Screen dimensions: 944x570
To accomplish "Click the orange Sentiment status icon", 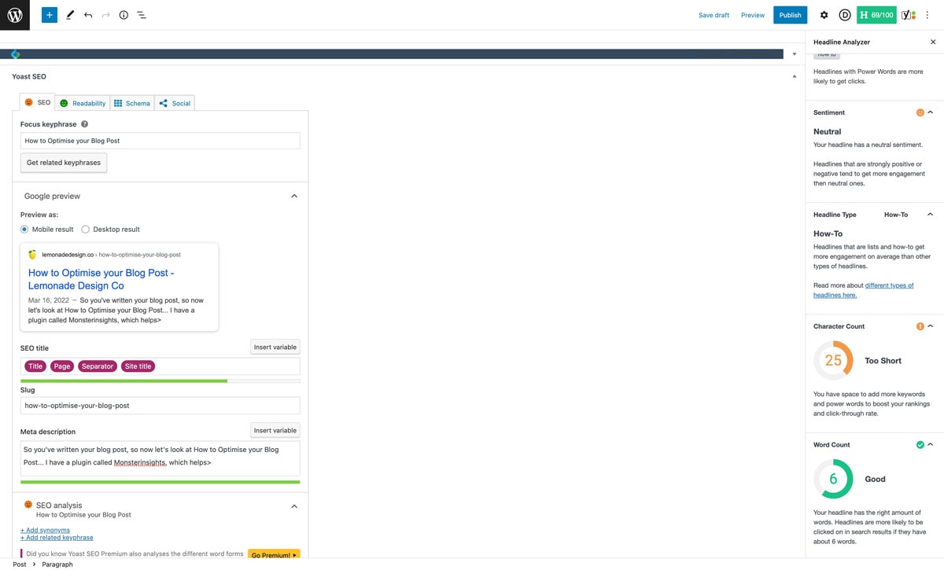I will tap(920, 112).
